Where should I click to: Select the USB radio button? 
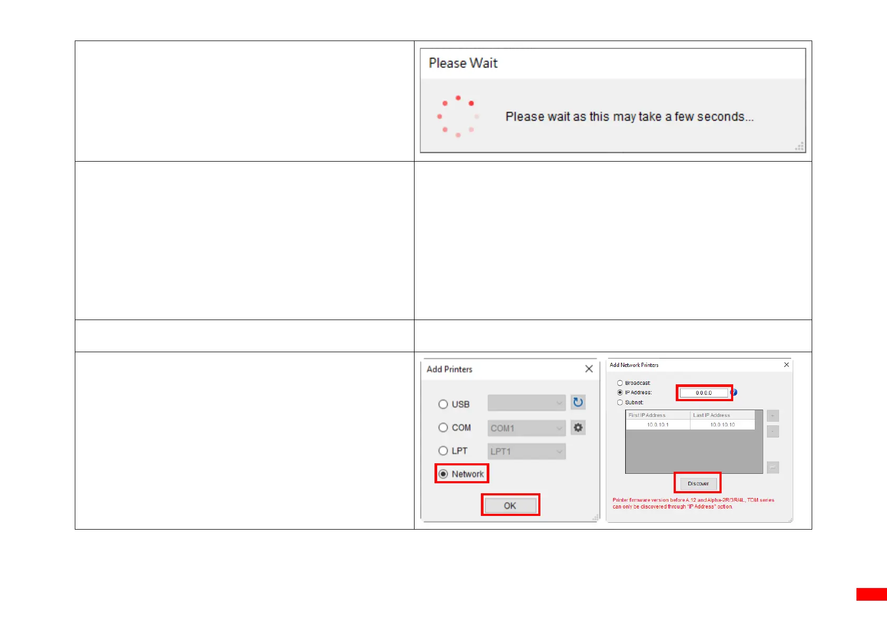click(443, 404)
